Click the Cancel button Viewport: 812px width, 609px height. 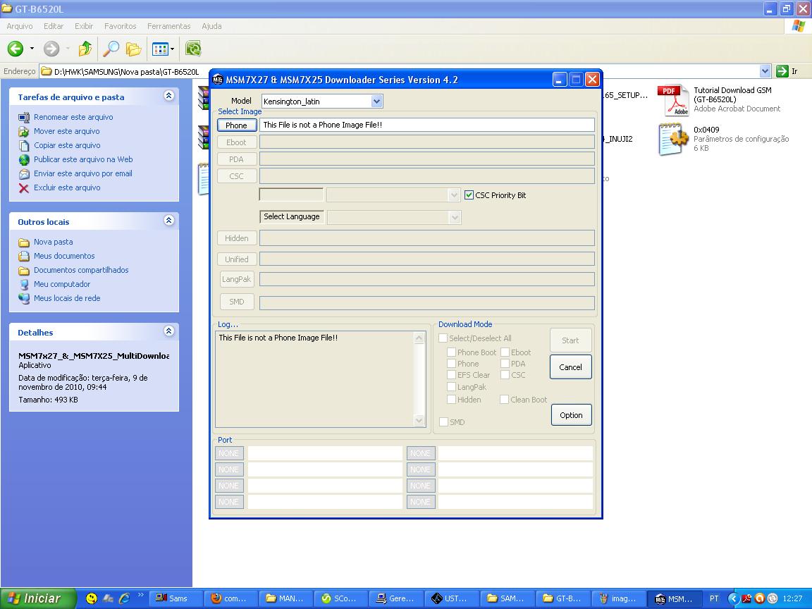tap(571, 367)
